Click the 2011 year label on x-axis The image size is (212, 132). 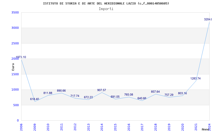[61, 127]
